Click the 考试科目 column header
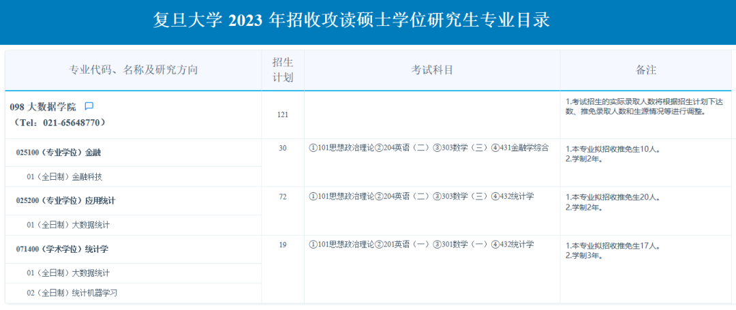Image resolution: width=736 pixels, height=310 pixels. point(431,70)
